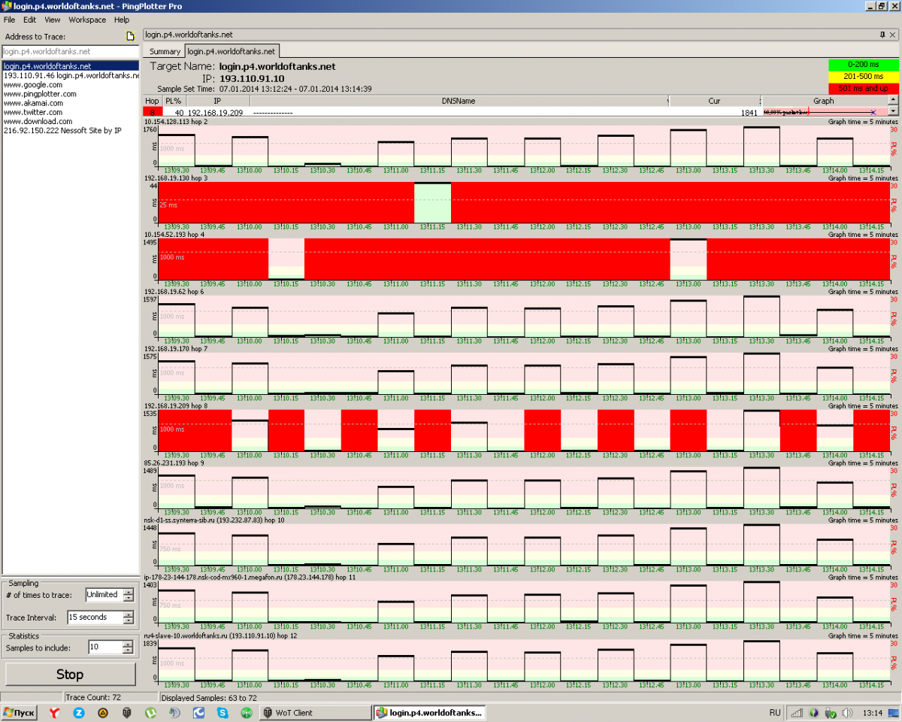Open Skype from taskbar quick launch
902x722 pixels.
pos(222,712)
